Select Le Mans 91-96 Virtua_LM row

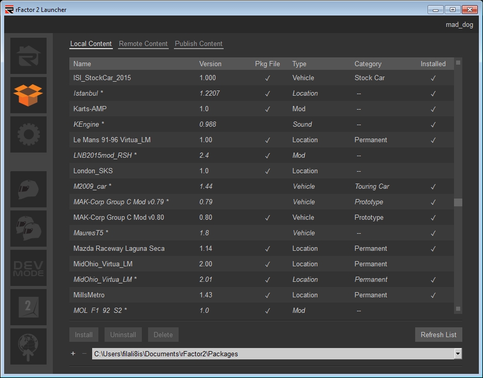pyautogui.click(x=261, y=140)
